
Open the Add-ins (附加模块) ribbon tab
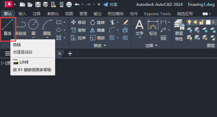point(116,14)
